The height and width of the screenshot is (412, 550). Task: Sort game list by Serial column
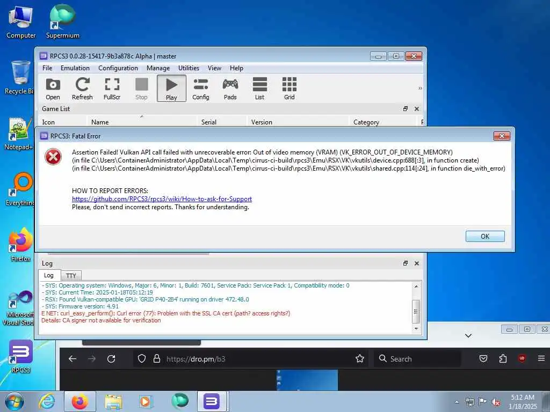pyautogui.click(x=222, y=122)
